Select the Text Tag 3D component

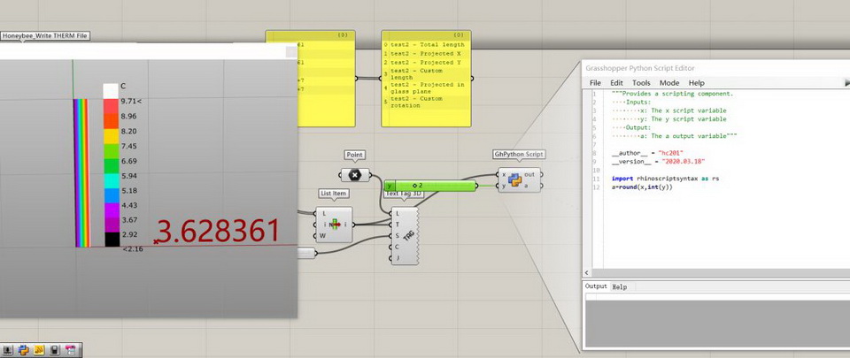tap(406, 236)
